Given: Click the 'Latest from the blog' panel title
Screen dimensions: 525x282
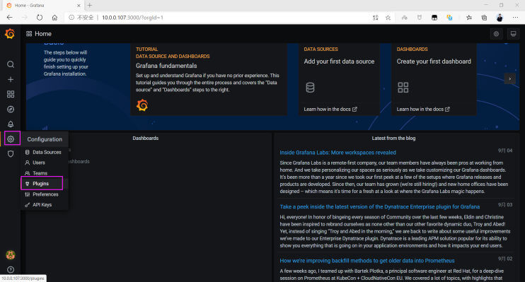Looking at the screenshot, I should pyautogui.click(x=393, y=138).
